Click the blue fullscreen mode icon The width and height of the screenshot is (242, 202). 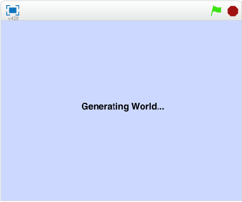12,10
